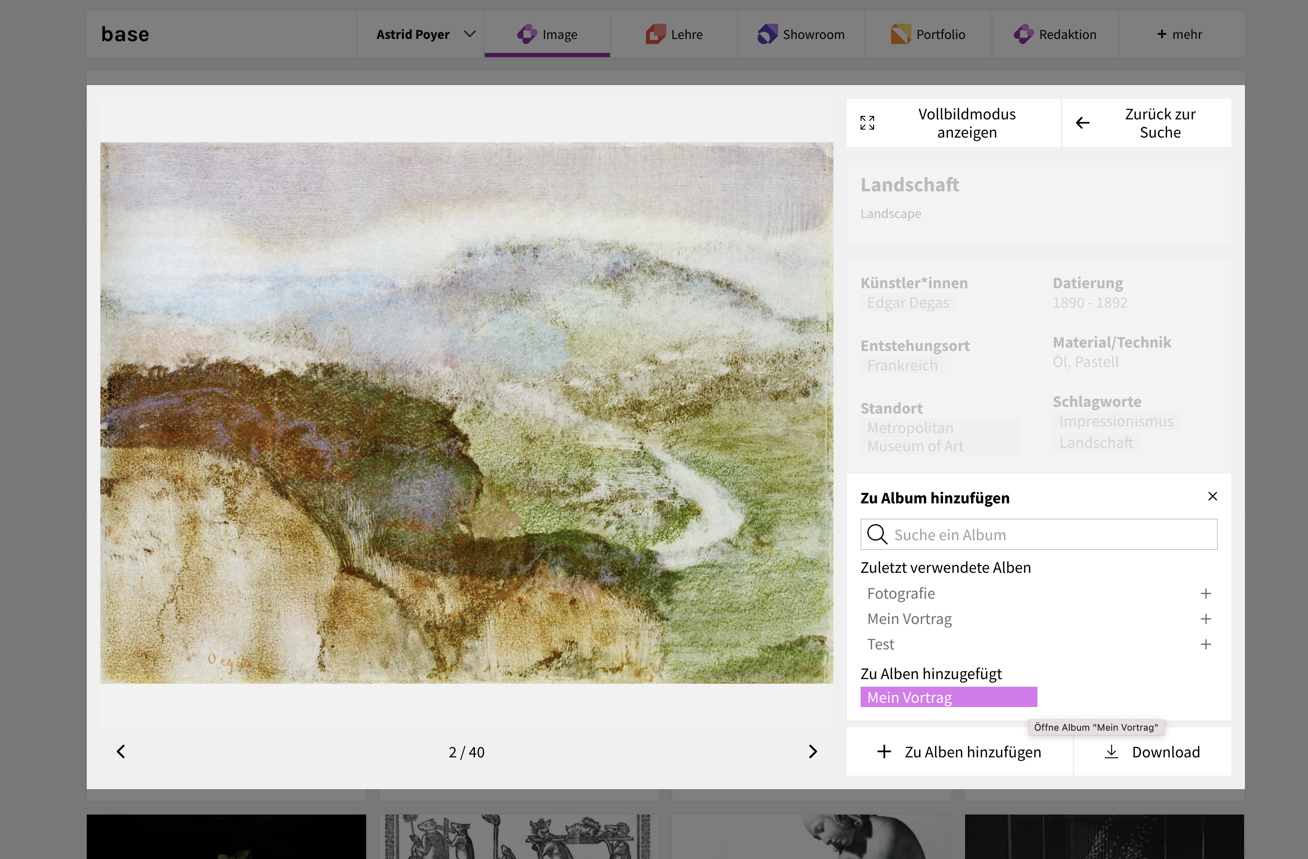The image size is (1308, 859).
Task: Add image to Mein Vortrag via plus
Action: 1206,619
